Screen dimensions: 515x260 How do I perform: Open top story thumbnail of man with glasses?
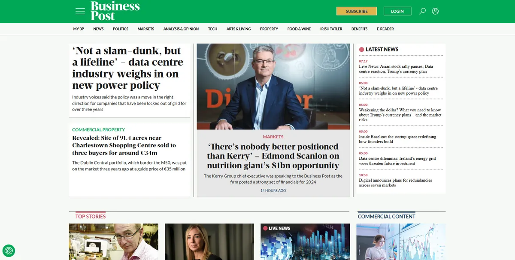(114, 242)
